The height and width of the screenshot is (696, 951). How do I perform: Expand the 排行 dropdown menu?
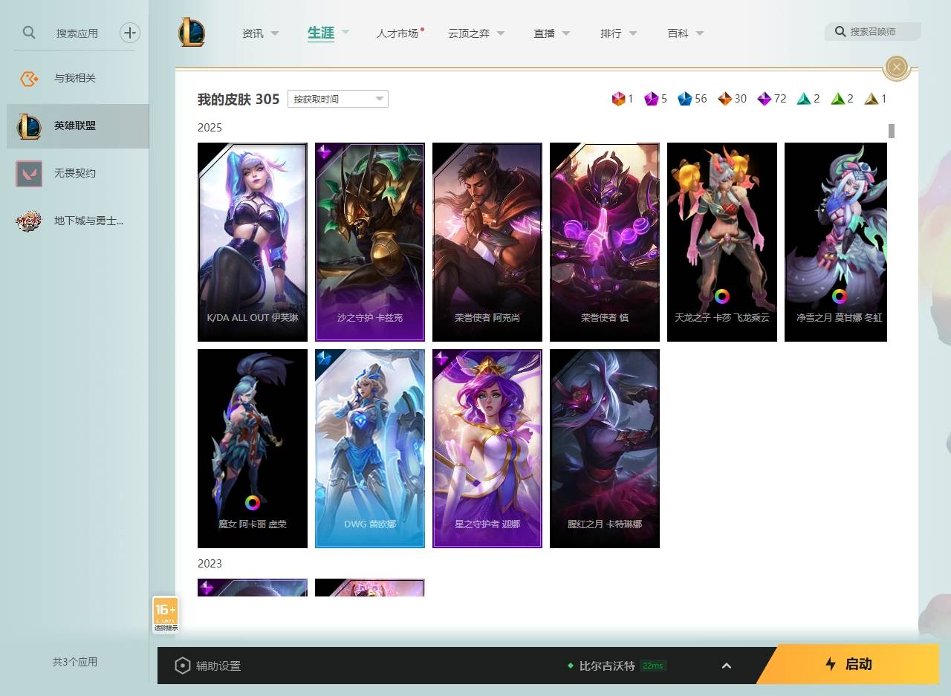click(x=618, y=33)
